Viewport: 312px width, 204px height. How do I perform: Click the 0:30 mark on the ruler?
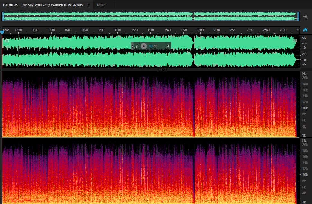point(51,30)
